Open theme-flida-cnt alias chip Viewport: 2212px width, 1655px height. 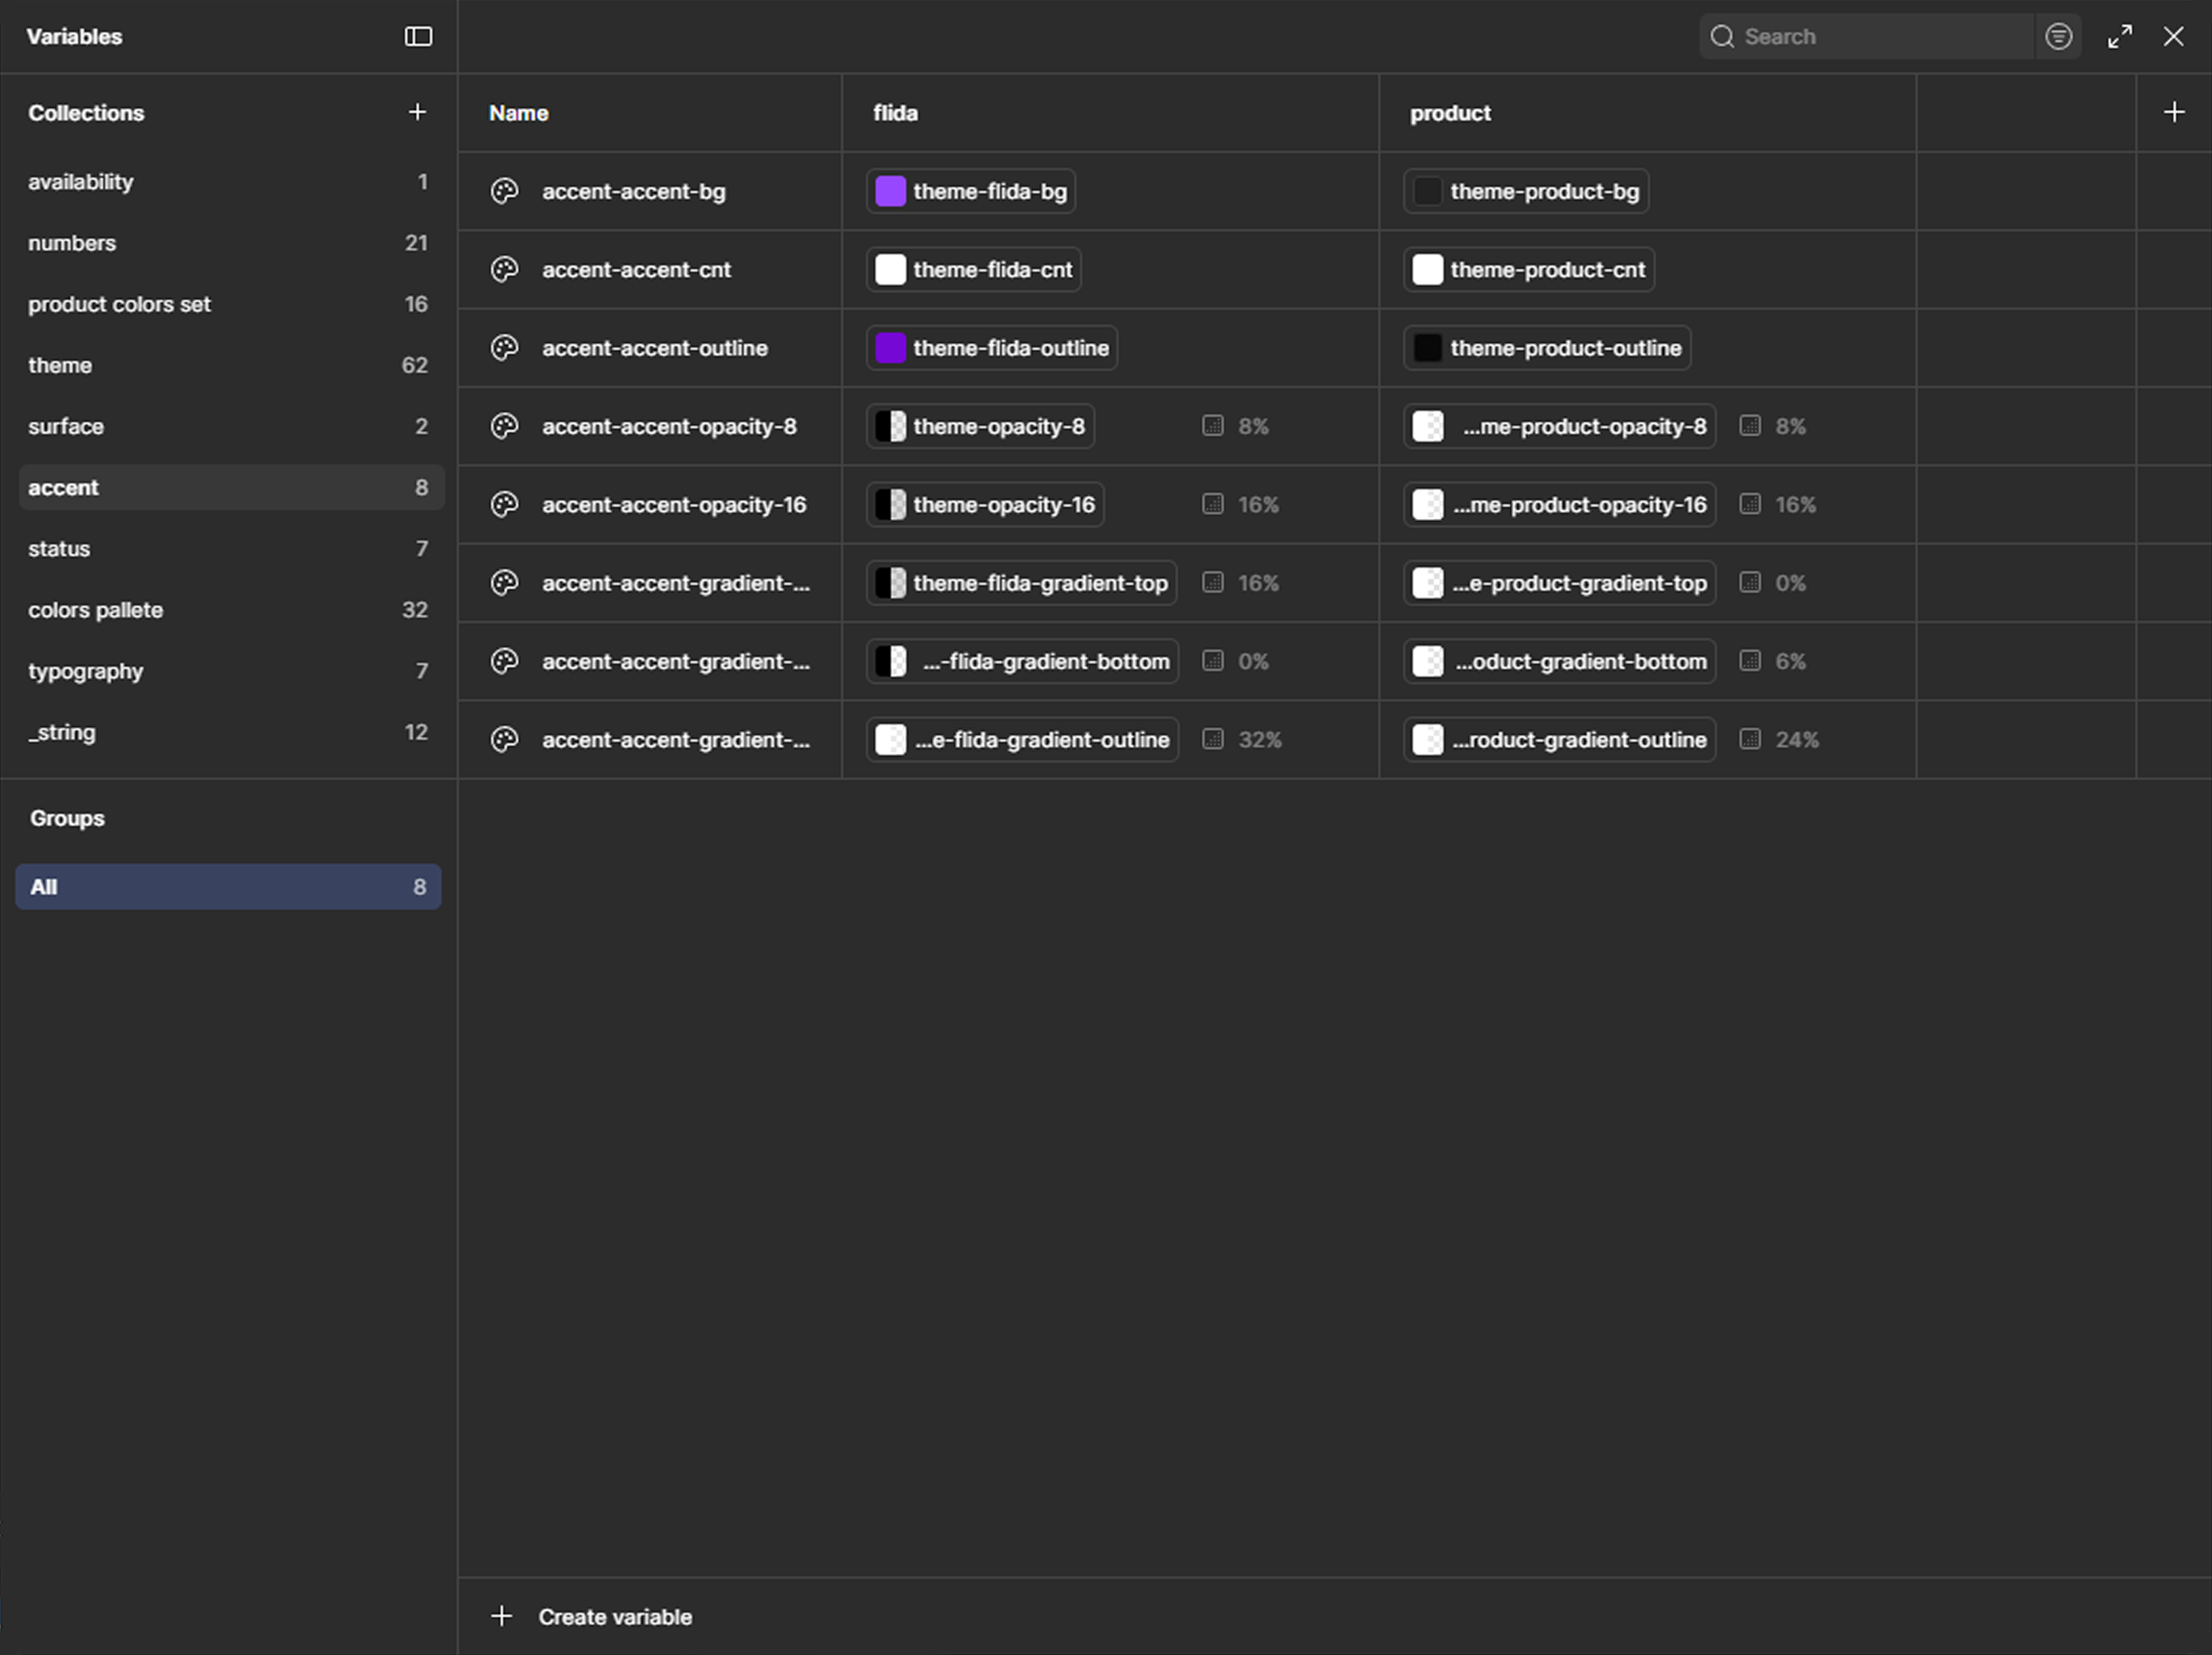(x=973, y=269)
